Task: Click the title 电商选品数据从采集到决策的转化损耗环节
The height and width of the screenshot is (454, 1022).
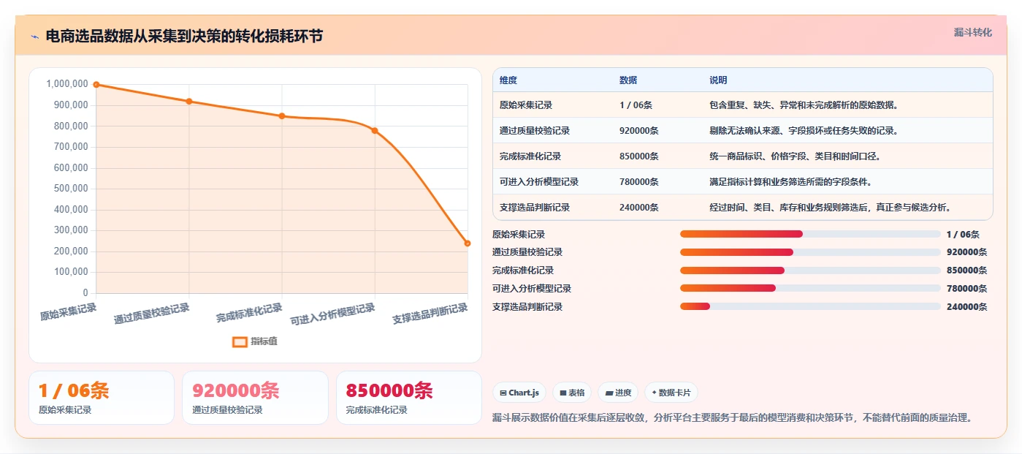Action: pos(184,37)
